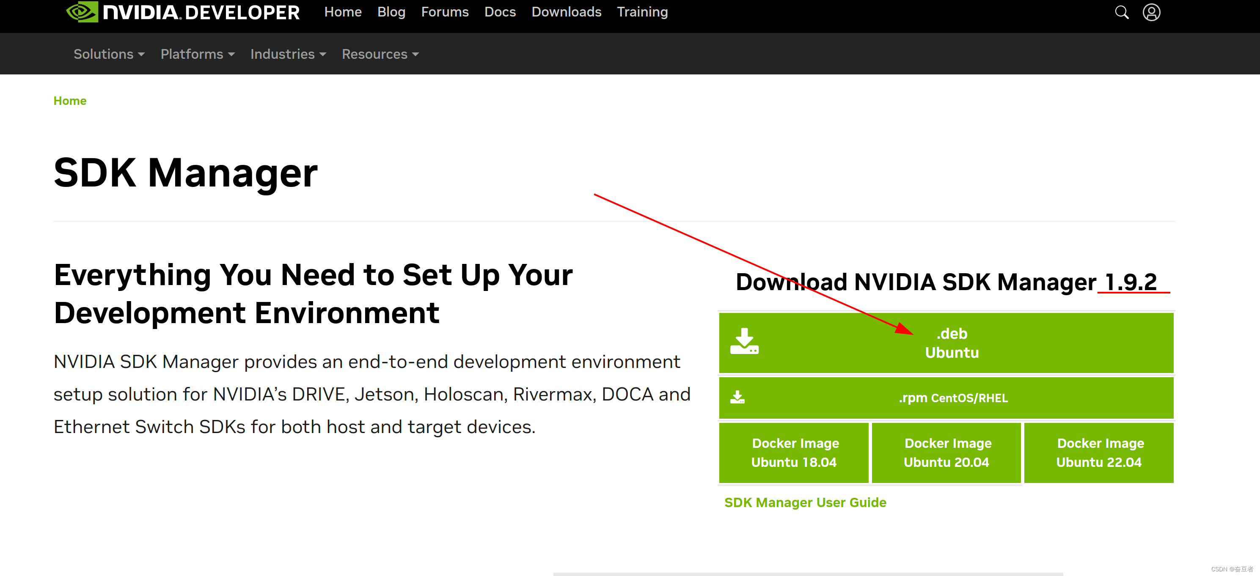
Task: Click the download icon on the .deb Ubuntu button
Action: point(745,342)
